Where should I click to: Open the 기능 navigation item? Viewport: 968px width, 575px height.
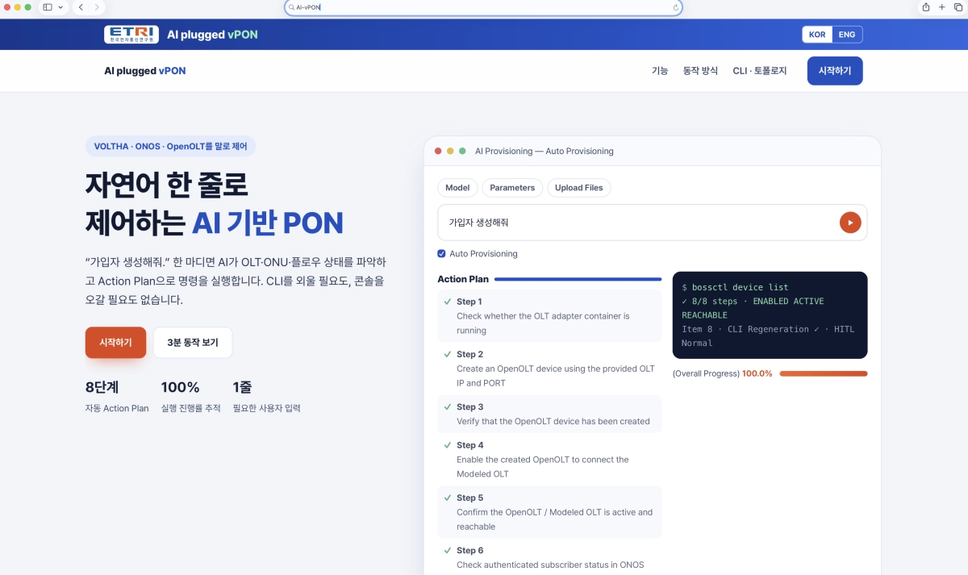pyautogui.click(x=660, y=71)
